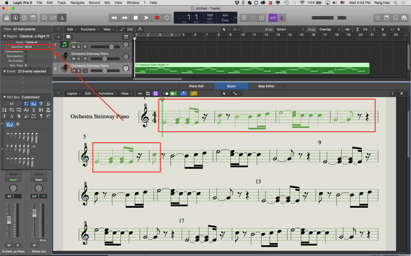Open the Mixer from the control bar
This screenshot has width=411, height=256.
(x=53, y=18)
